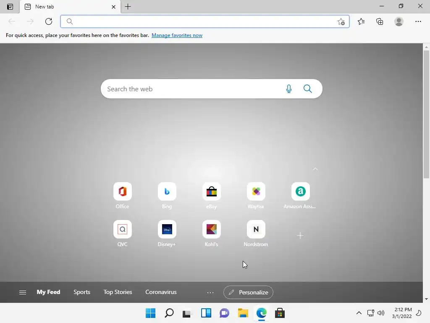Click Manage favorites now link
Image resolution: width=430 pixels, height=323 pixels.
(x=177, y=35)
